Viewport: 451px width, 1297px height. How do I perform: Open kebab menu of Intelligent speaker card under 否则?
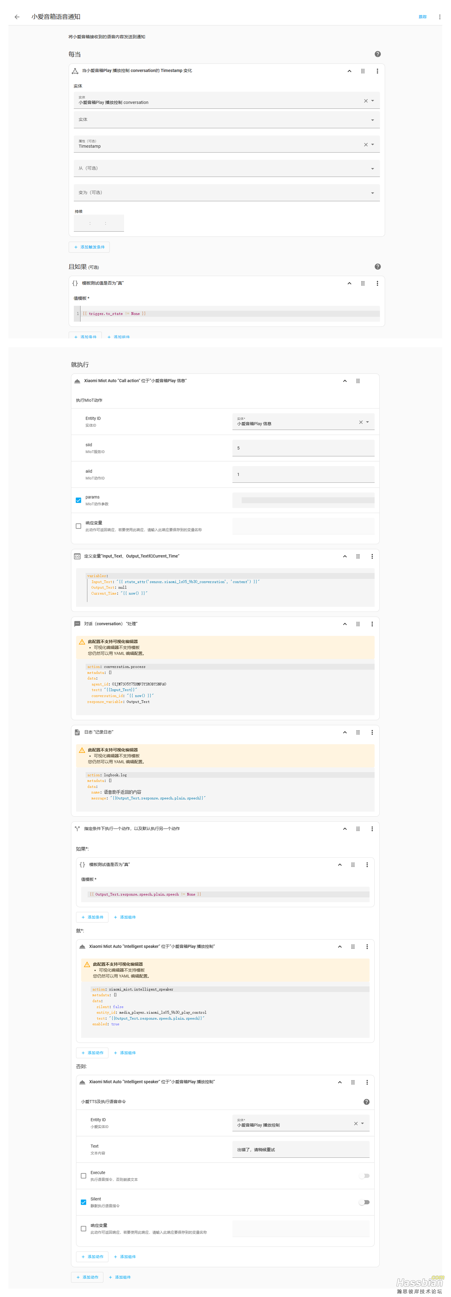pyautogui.click(x=367, y=1082)
